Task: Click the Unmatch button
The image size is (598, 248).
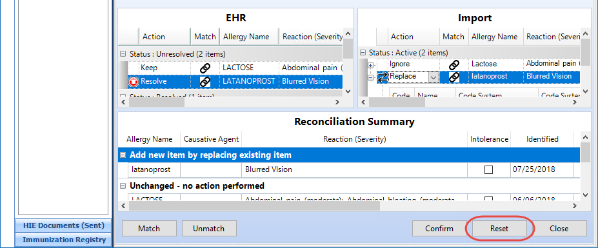Action: coord(209,229)
